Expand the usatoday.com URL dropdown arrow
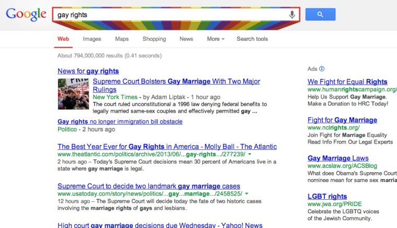This screenshot has height=228, width=397. click(247, 194)
